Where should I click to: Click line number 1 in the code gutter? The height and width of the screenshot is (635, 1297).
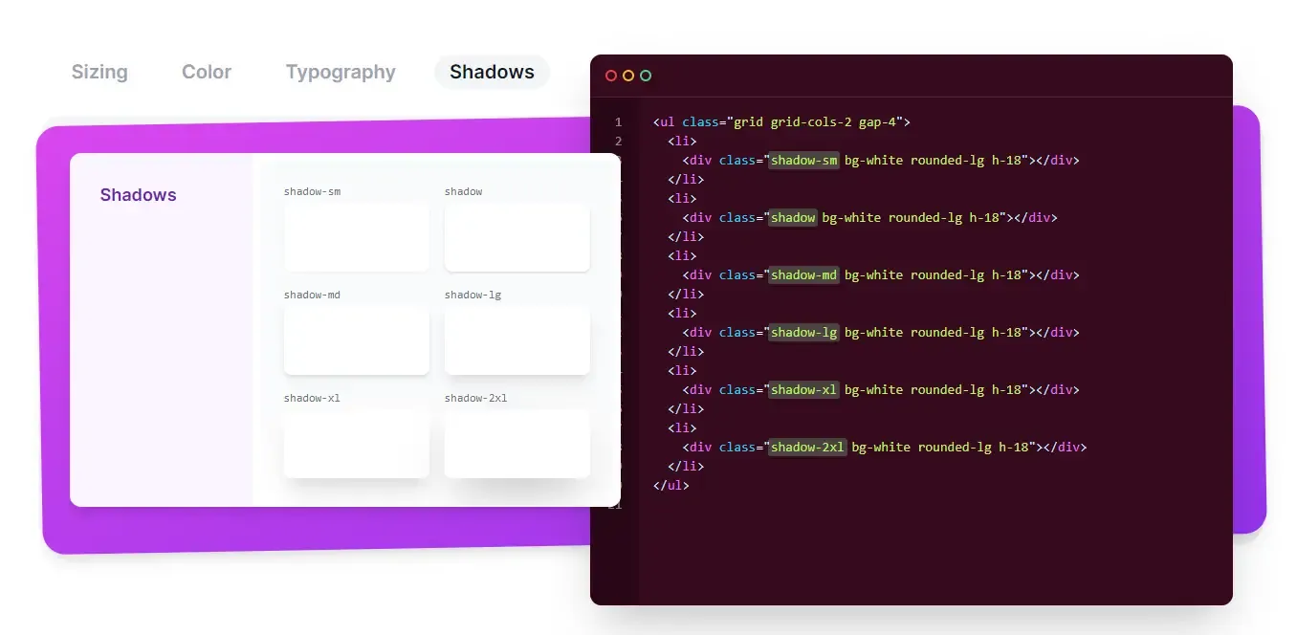pos(618,122)
